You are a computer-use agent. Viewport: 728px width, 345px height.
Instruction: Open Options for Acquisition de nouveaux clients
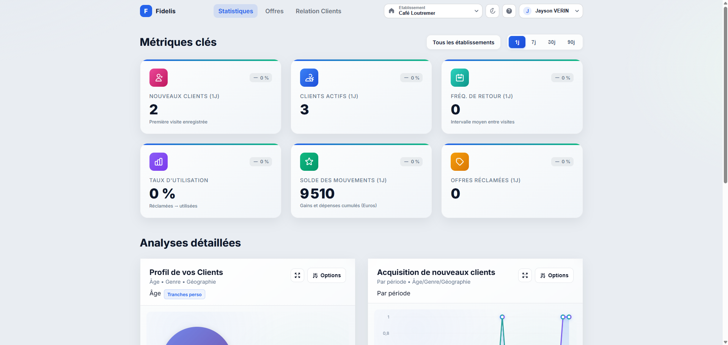point(554,275)
